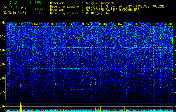Click the 'meteor' count label
Screen dimensions: 176x112
point(40,9)
